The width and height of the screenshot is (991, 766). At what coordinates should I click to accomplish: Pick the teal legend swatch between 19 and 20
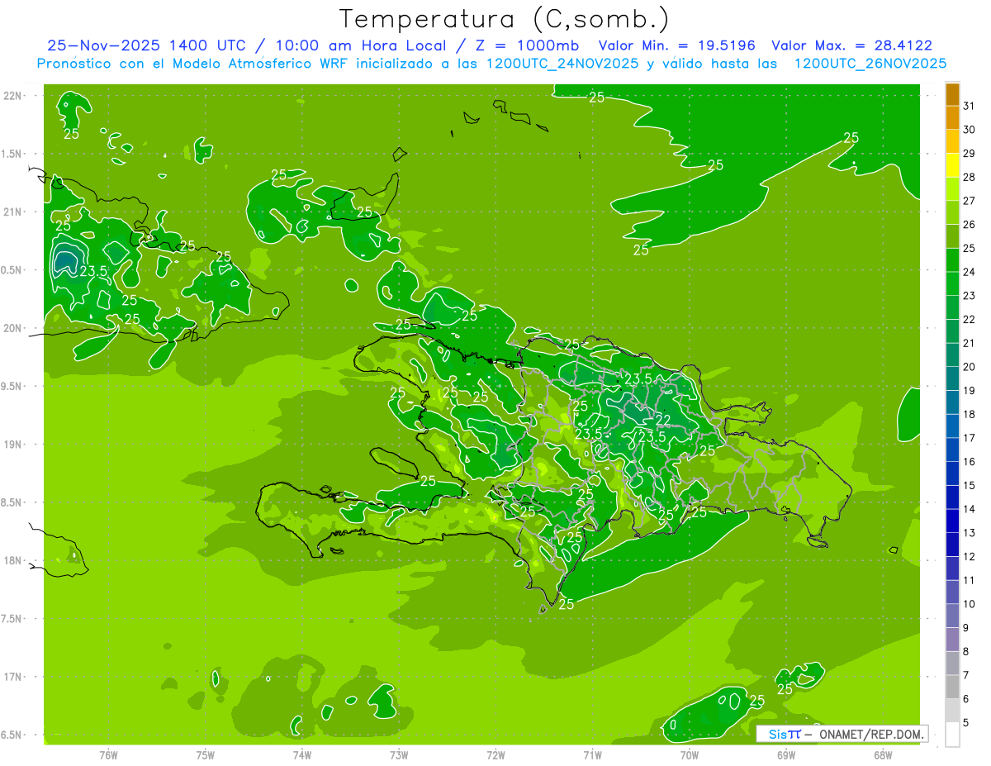click(952, 379)
